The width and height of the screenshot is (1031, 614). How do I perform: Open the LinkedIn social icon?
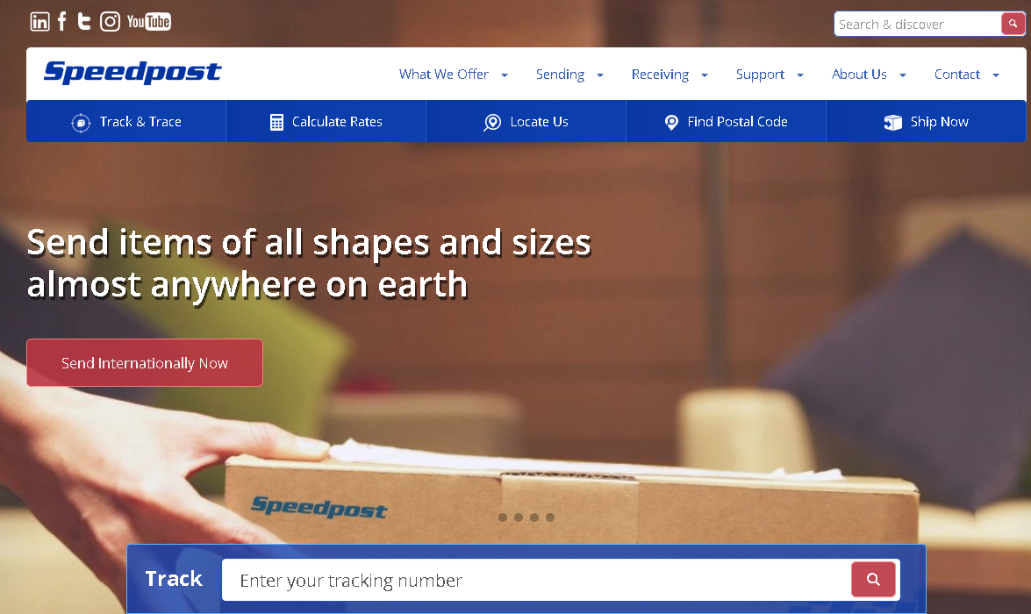(40, 22)
